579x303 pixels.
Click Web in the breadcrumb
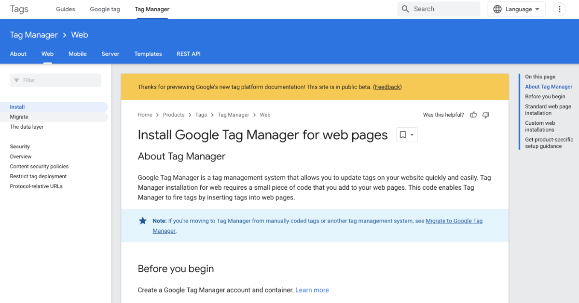tap(265, 115)
